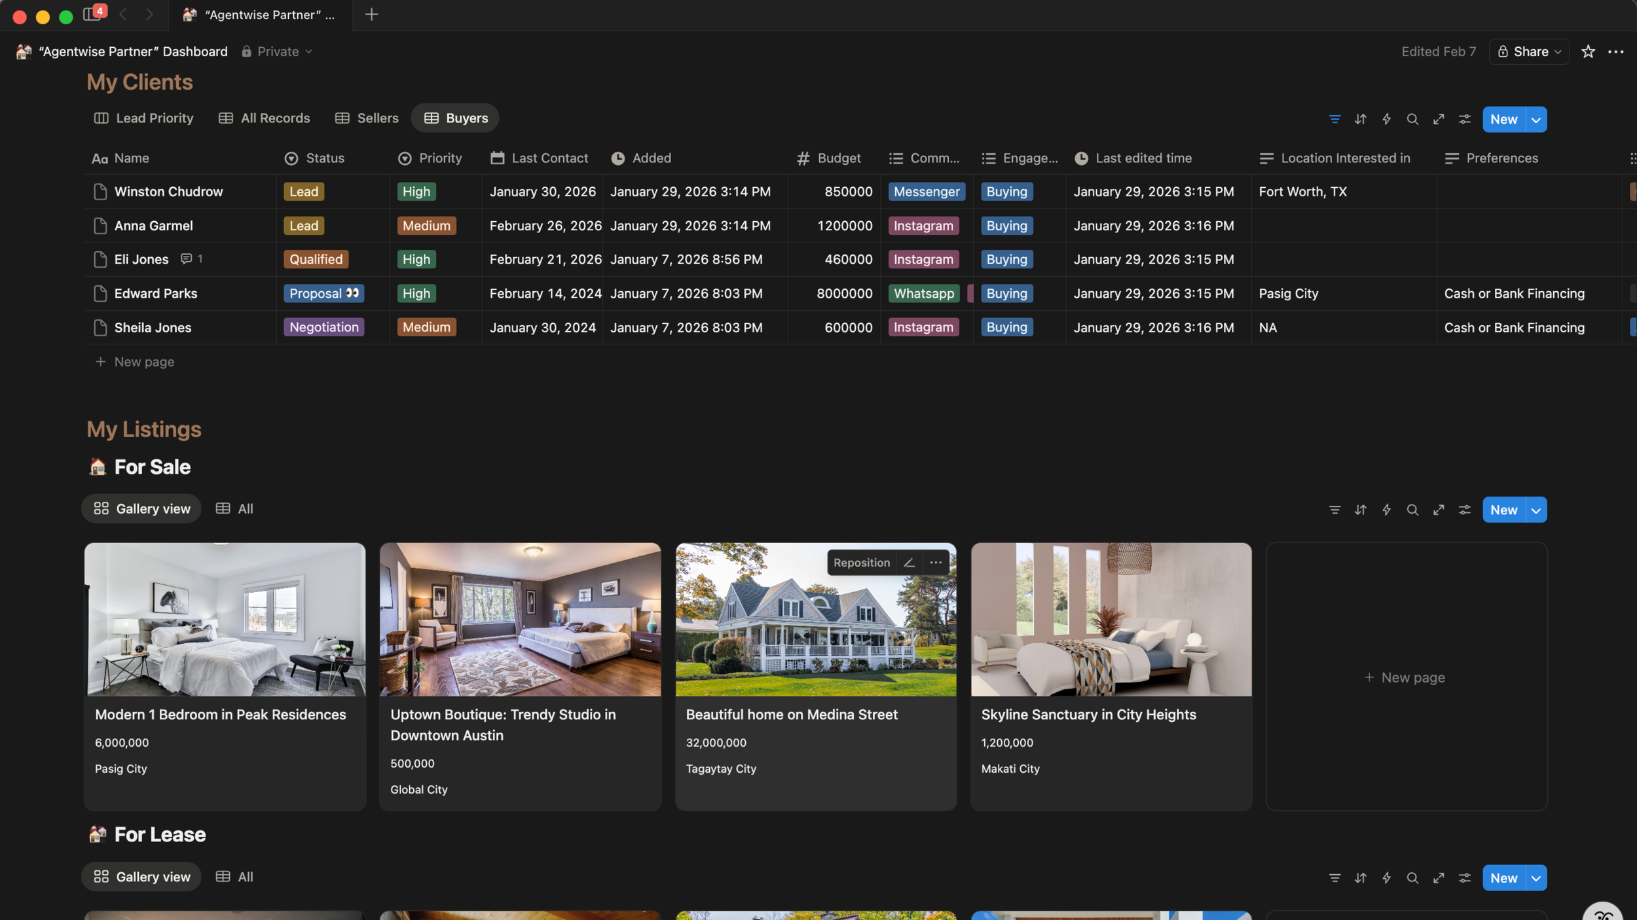Switch to the Sellers tab
This screenshot has height=920, width=1637.
tap(367, 118)
